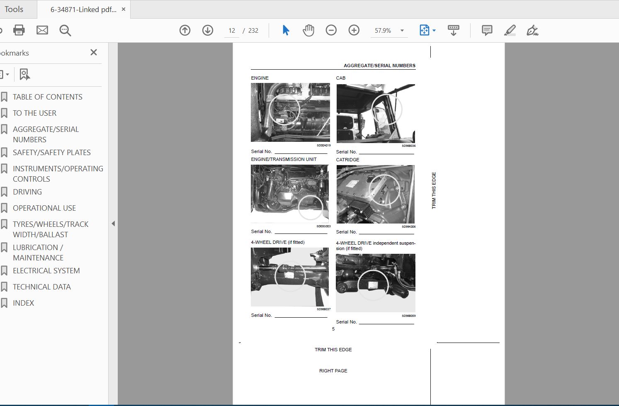The image size is (619, 406).
Task: Click the page number input field
Action: coord(232,31)
